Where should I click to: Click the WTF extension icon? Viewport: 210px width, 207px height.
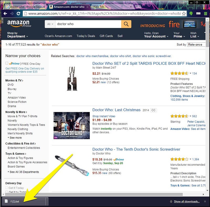pos(198,14)
